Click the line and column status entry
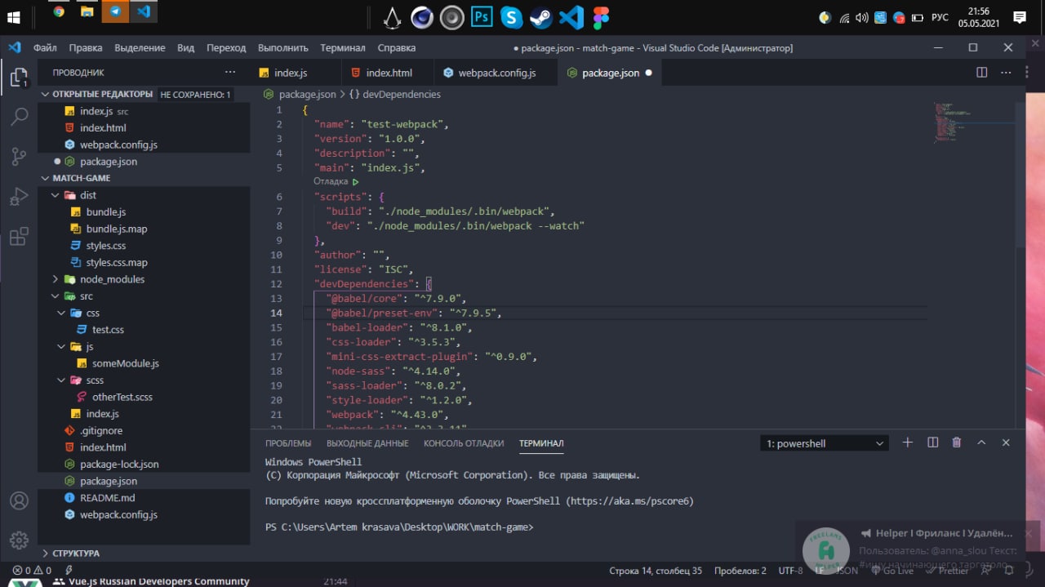The height and width of the screenshot is (587, 1045). click(x=656, y=571)
